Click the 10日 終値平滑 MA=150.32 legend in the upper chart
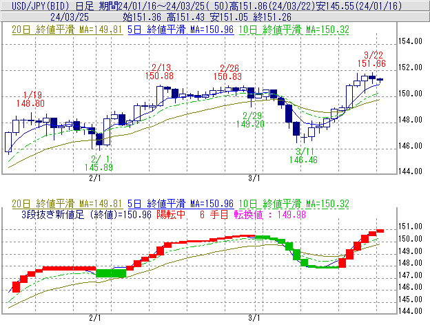Image resolution: width=430 pixels, height=327 pixels. 294,30
